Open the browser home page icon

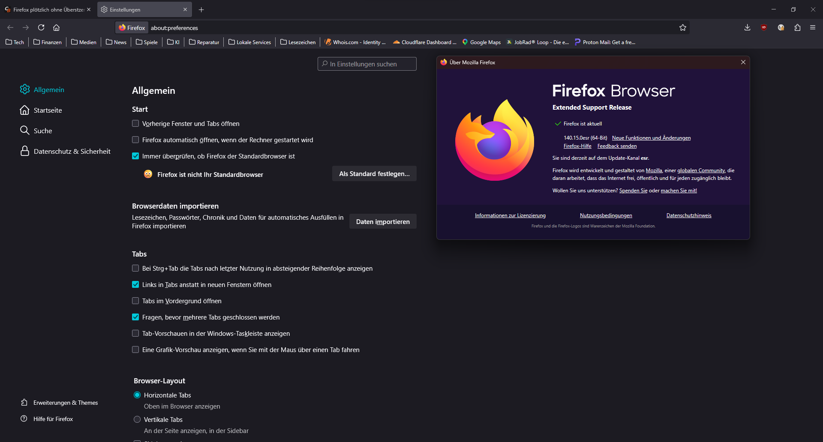point(56,27)
